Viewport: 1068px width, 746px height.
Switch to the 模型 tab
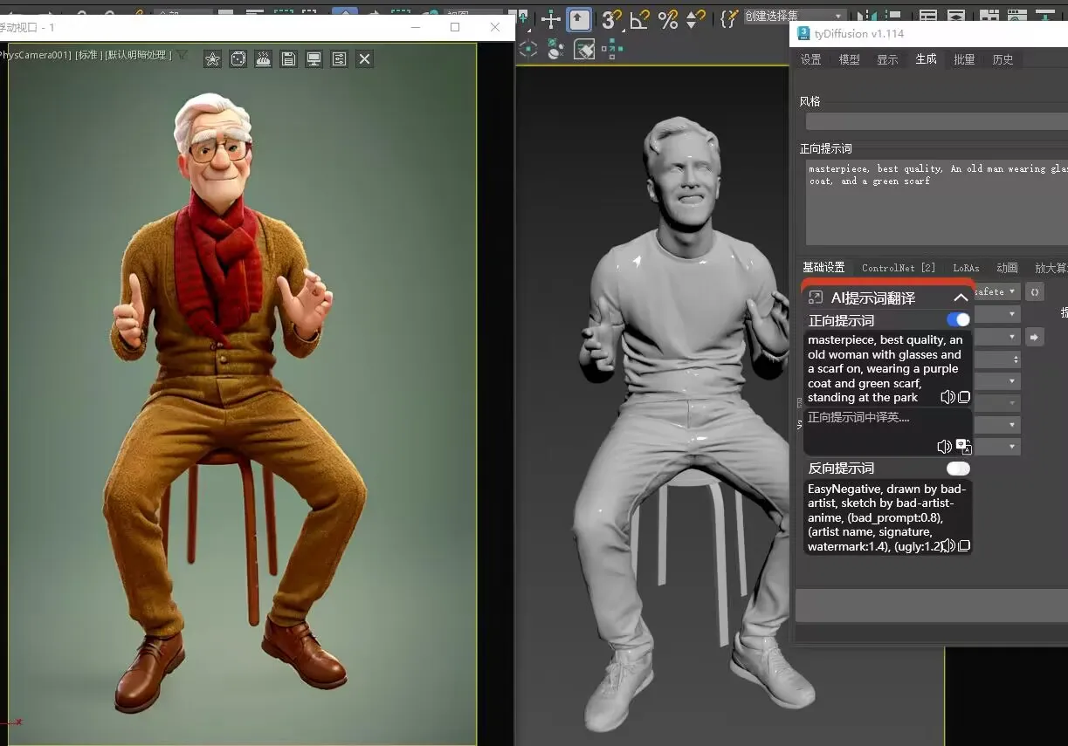coord(850,59)
